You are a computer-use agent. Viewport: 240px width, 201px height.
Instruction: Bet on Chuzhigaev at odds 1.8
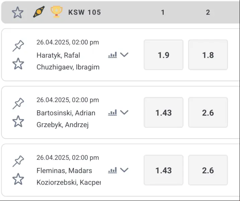(x=208, y=55)
